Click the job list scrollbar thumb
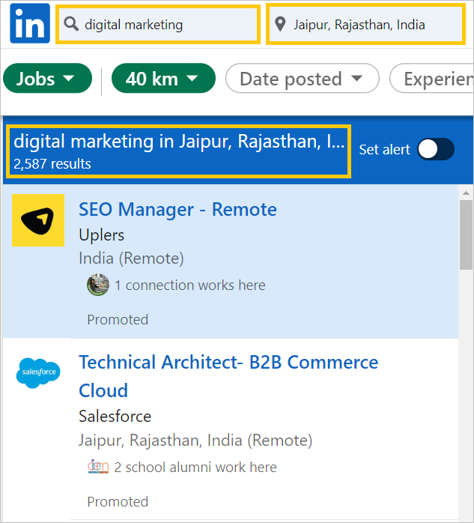The width and height of the screenshot is (474, 523). tap(466, 235)
